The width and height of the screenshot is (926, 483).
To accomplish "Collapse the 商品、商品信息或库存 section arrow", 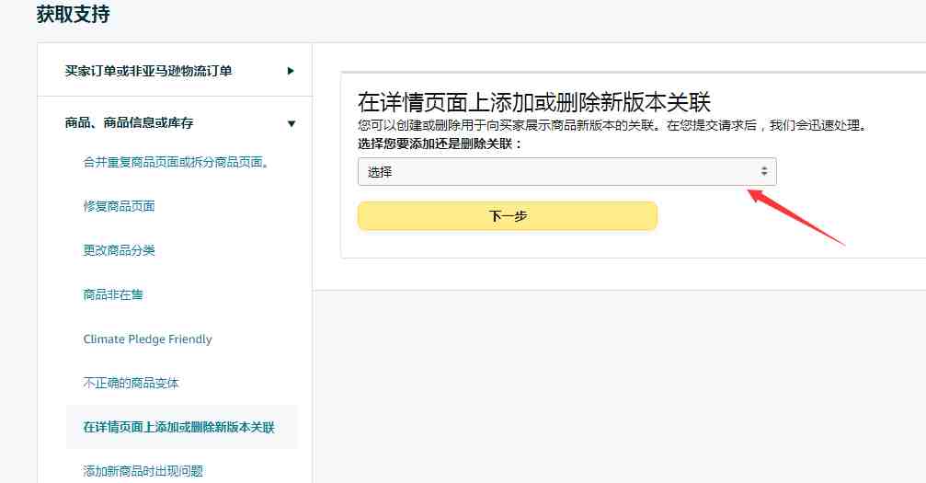I will click(292, 123).
